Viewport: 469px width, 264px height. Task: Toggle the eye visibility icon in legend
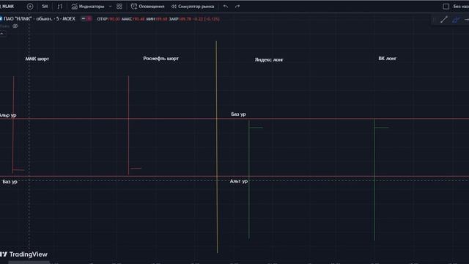click(15, 26)
